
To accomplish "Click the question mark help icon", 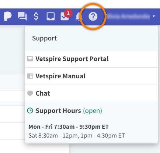I will pyautogui.click(x=93, y=16).
